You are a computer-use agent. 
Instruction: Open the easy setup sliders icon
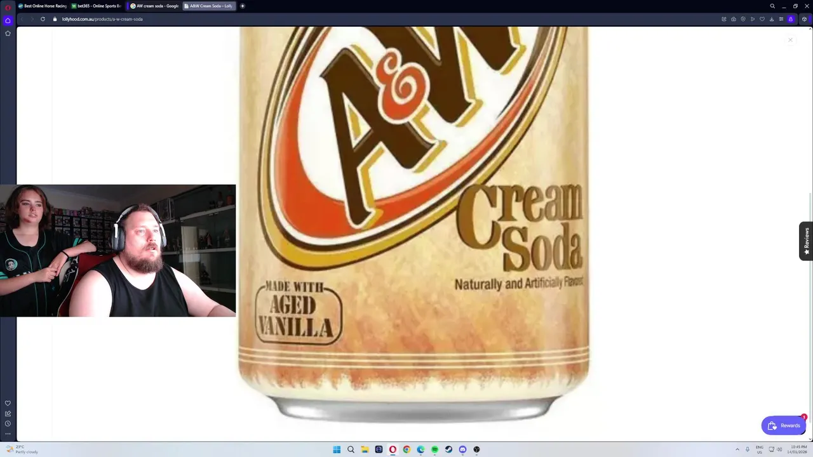781,19
